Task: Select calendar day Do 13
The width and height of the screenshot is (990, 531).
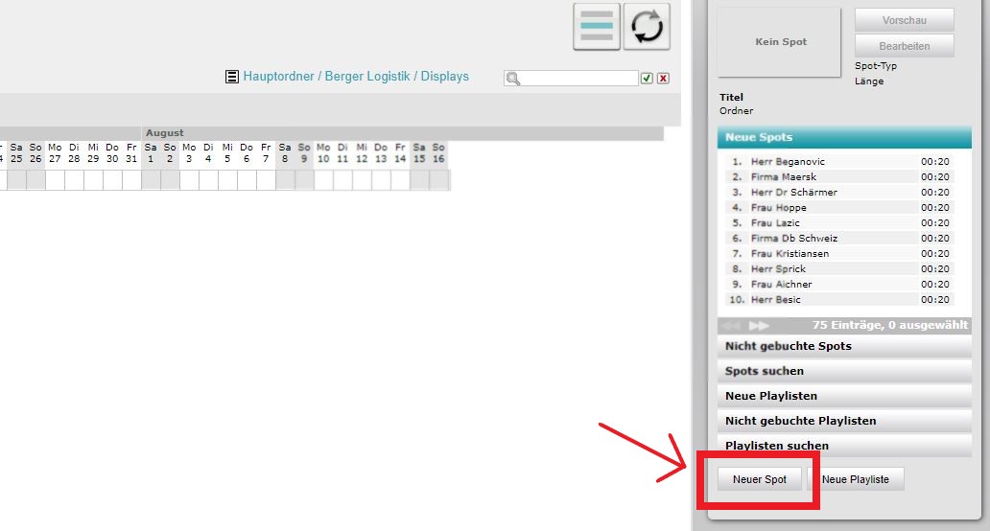Action: tap(381, 153)
